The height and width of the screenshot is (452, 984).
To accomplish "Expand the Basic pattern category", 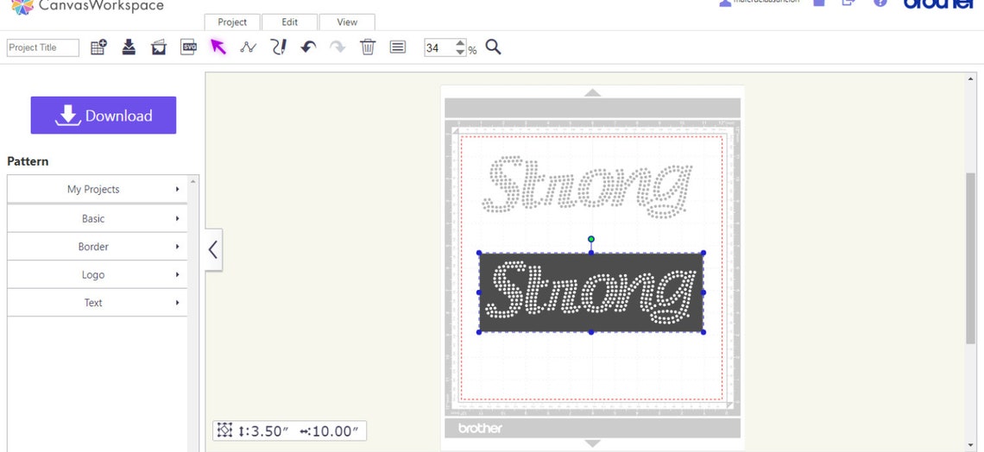I will pyautogui.click(x=98, y=218).
